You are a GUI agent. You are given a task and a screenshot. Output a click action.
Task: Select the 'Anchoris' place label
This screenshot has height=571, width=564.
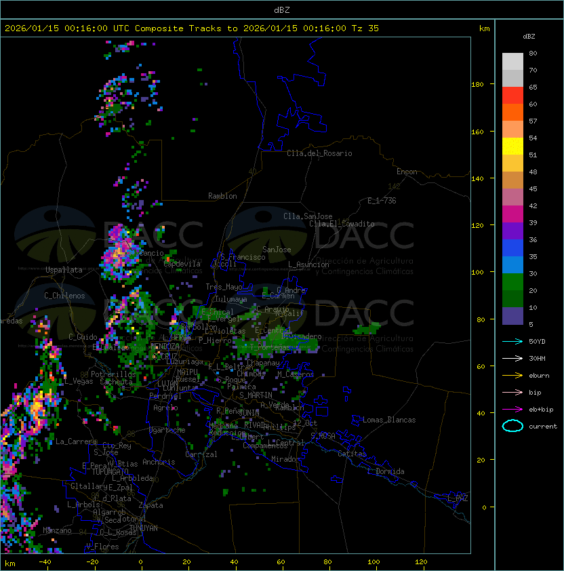[159, 462]
